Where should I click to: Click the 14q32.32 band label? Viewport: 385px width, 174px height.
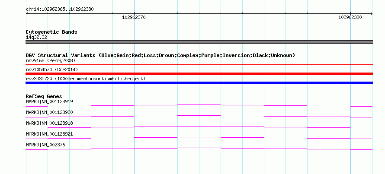[x=36, y=38]
